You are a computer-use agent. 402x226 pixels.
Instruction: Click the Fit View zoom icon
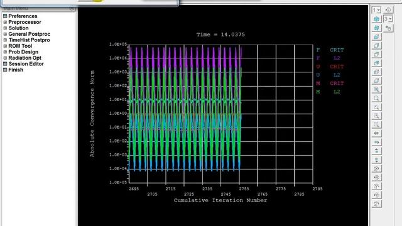376,89
